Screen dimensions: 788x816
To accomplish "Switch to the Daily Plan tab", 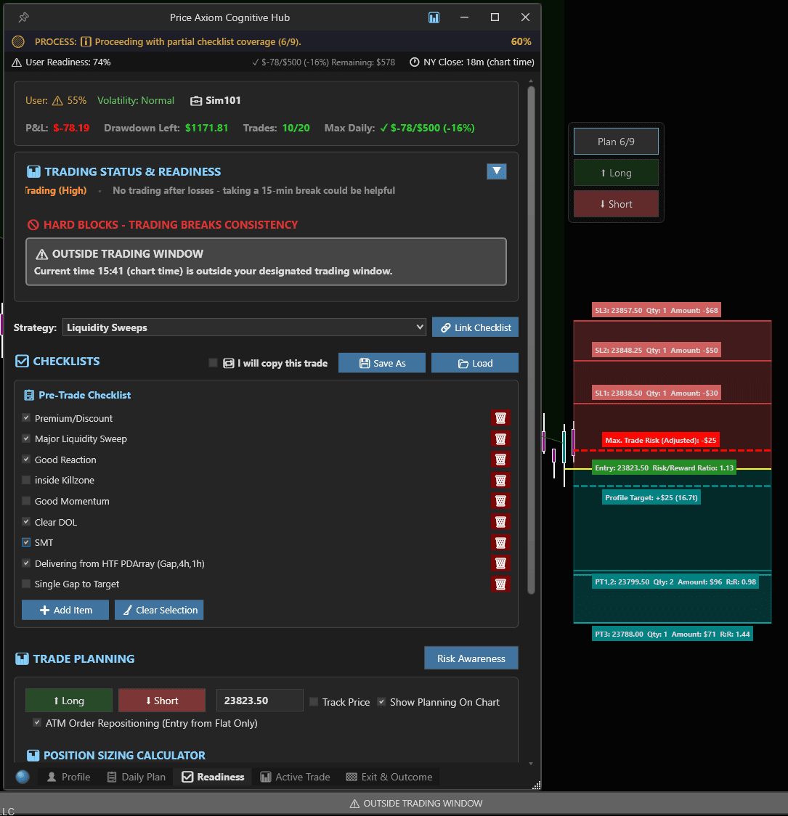I will tap(137, 777).
